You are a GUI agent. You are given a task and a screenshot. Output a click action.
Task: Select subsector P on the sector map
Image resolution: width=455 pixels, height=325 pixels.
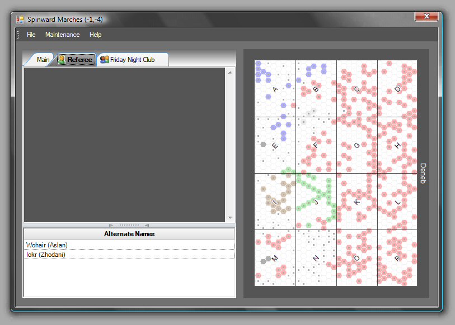point(397,258)
